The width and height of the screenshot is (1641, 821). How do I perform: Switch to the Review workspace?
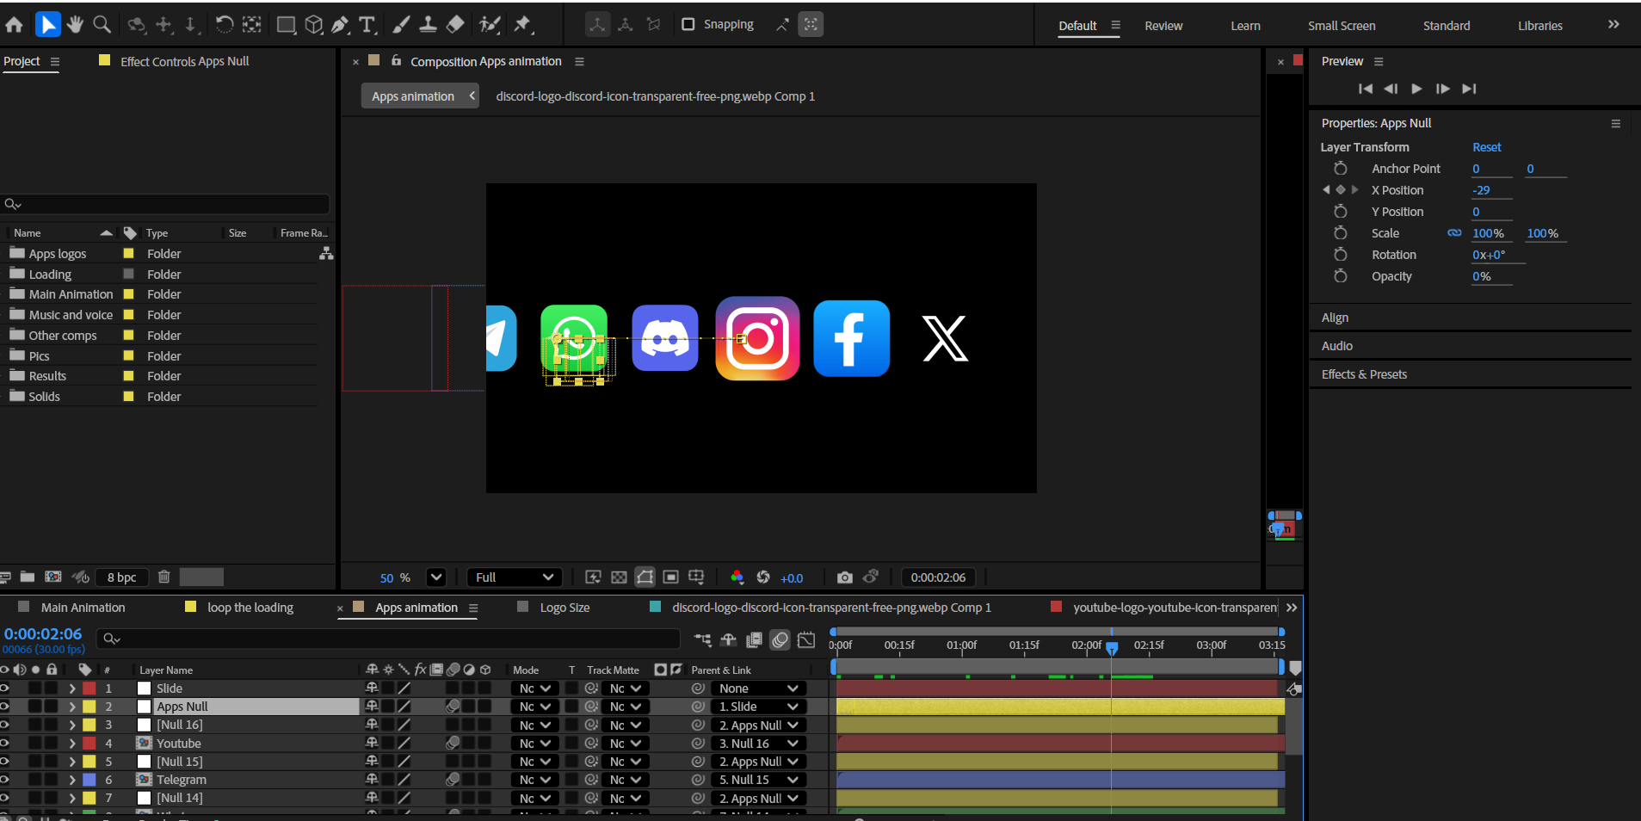click(1163, 26)
